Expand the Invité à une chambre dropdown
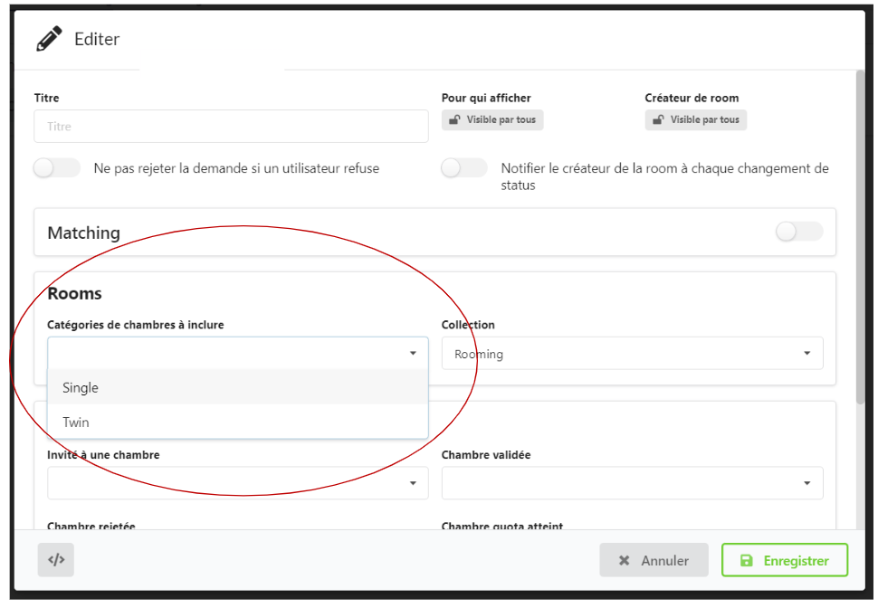 pyautogui.click(x=237, y=483)
